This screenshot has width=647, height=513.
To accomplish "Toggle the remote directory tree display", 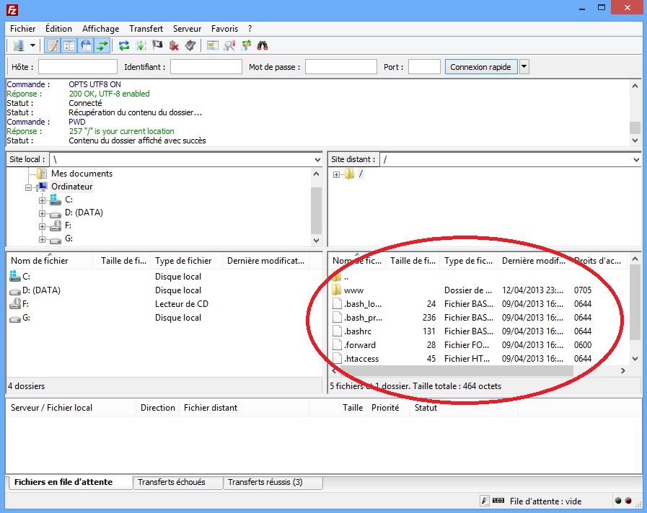I will click(86, 45).
